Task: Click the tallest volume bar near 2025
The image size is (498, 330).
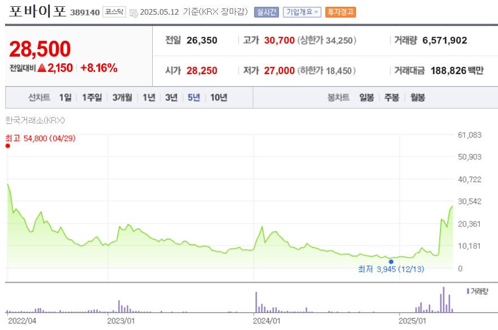Action: tap(444, 300)
